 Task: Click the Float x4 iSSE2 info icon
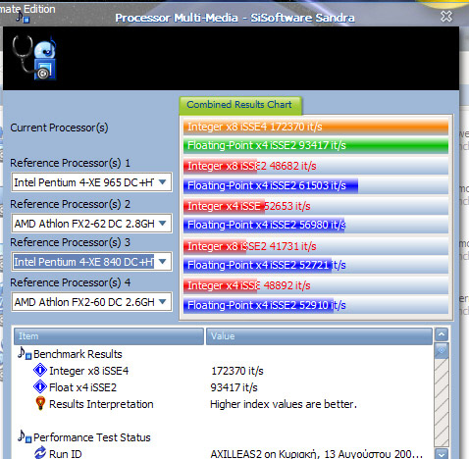pyautogui.click(x=40, y=387)
